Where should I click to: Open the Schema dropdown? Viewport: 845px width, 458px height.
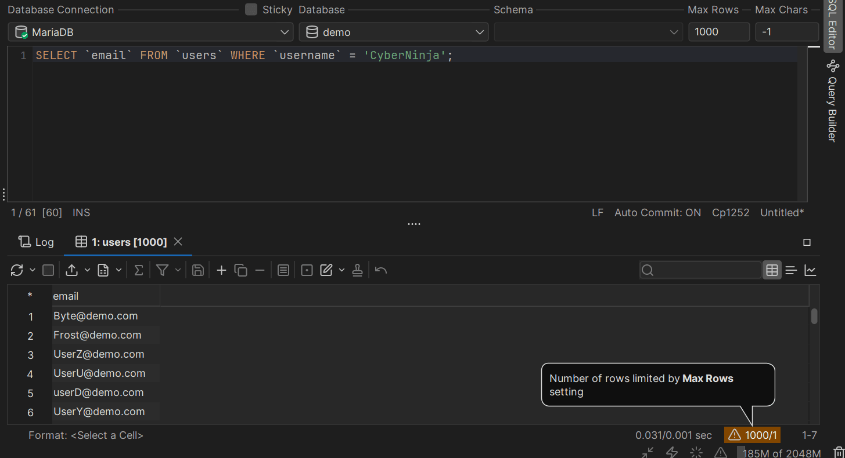pyautogui.click(x=588, y=32)
